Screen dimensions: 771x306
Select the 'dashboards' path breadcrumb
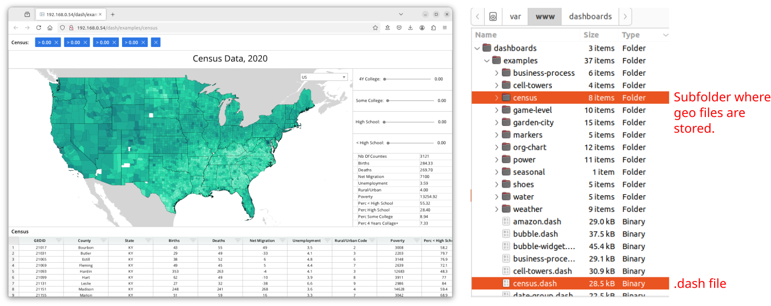pyautogui.click(x=590, y=17)
